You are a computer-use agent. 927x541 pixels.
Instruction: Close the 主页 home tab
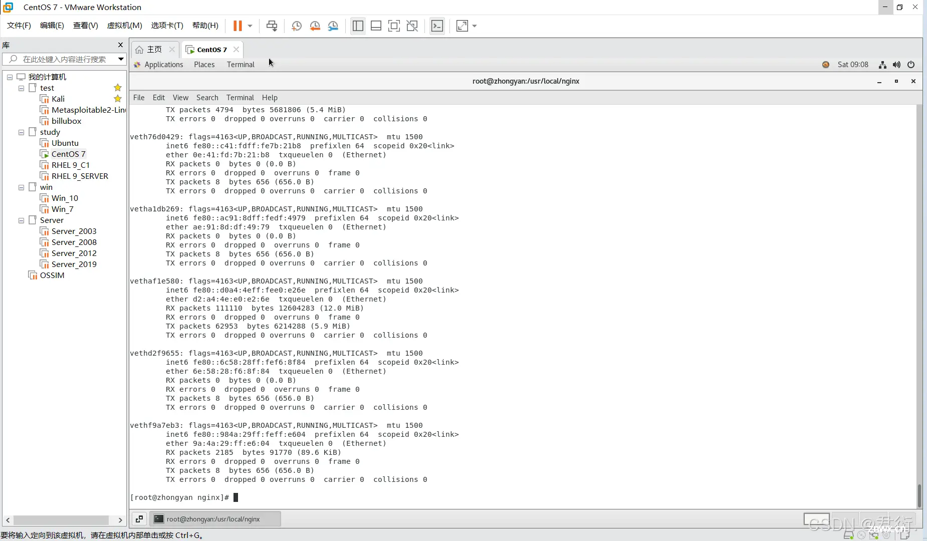[172, 49]
